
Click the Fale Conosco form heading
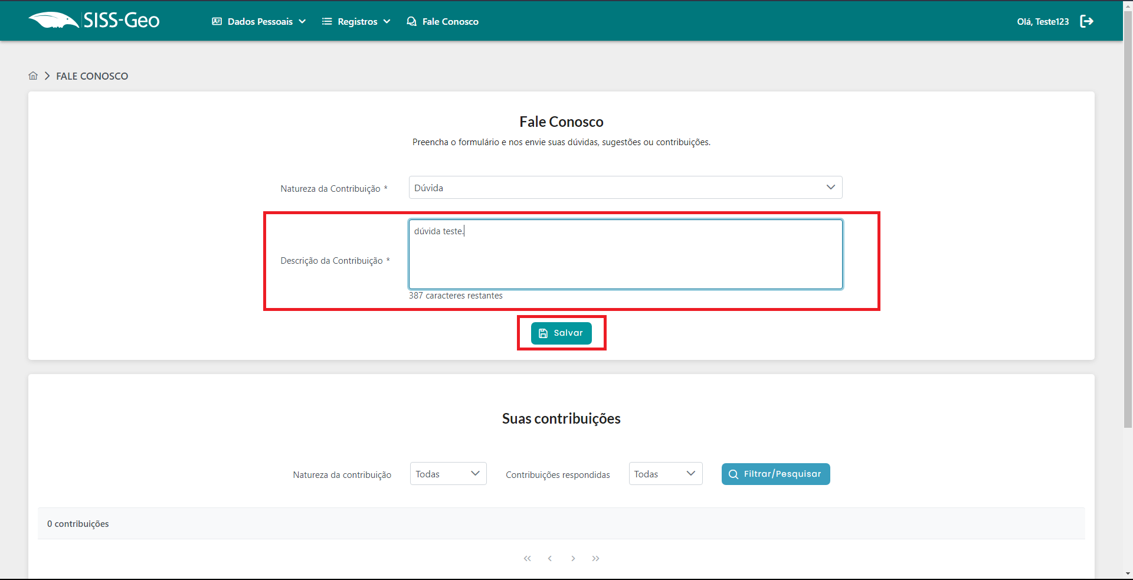coord(561,122)
